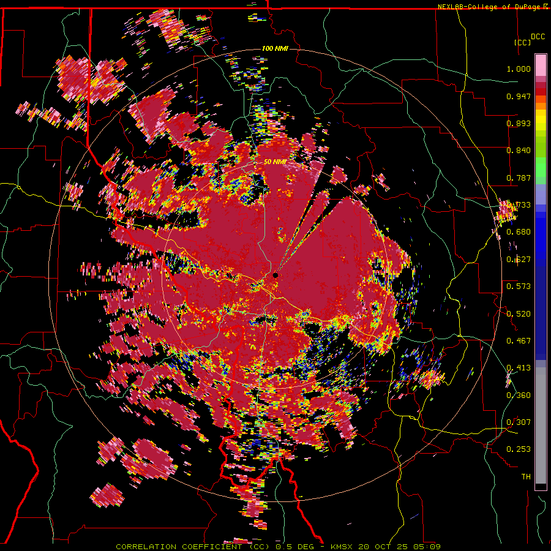Click the pink top color bar segment
Screen dimensions: 551x551
541,65
